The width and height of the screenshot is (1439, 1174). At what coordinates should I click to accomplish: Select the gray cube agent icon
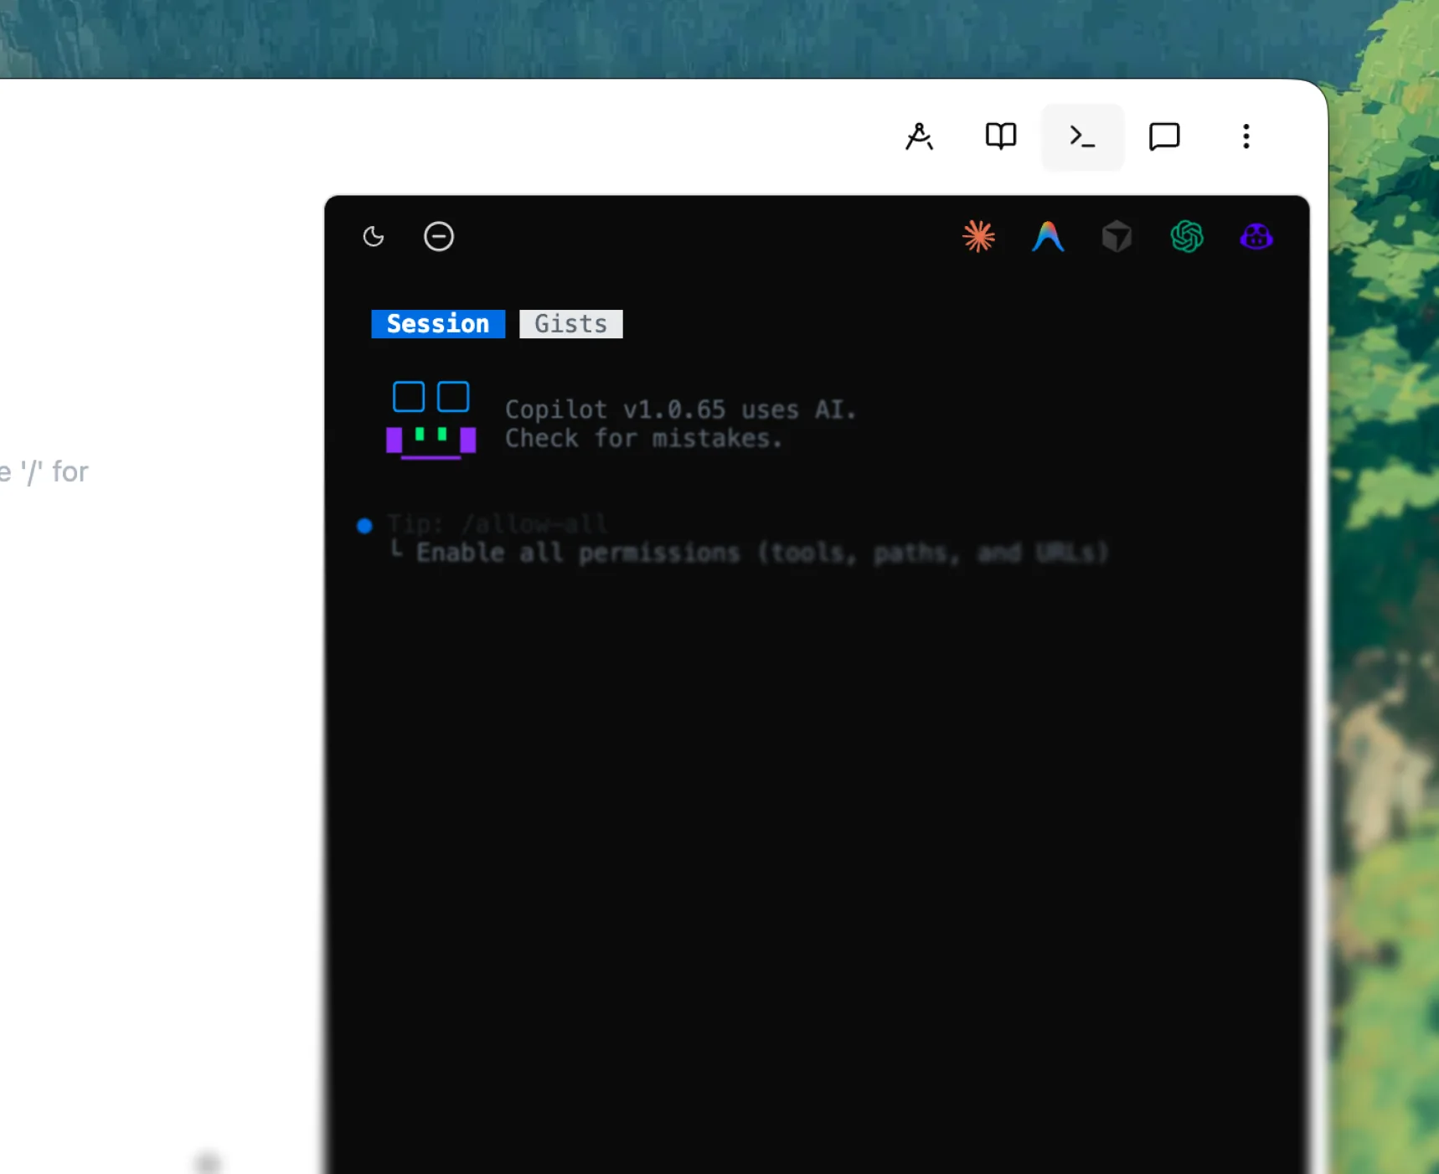coord(1117,237)
